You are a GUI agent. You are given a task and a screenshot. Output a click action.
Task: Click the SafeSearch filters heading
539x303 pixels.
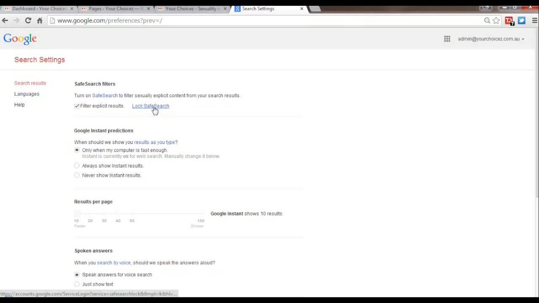click(95, 84)
